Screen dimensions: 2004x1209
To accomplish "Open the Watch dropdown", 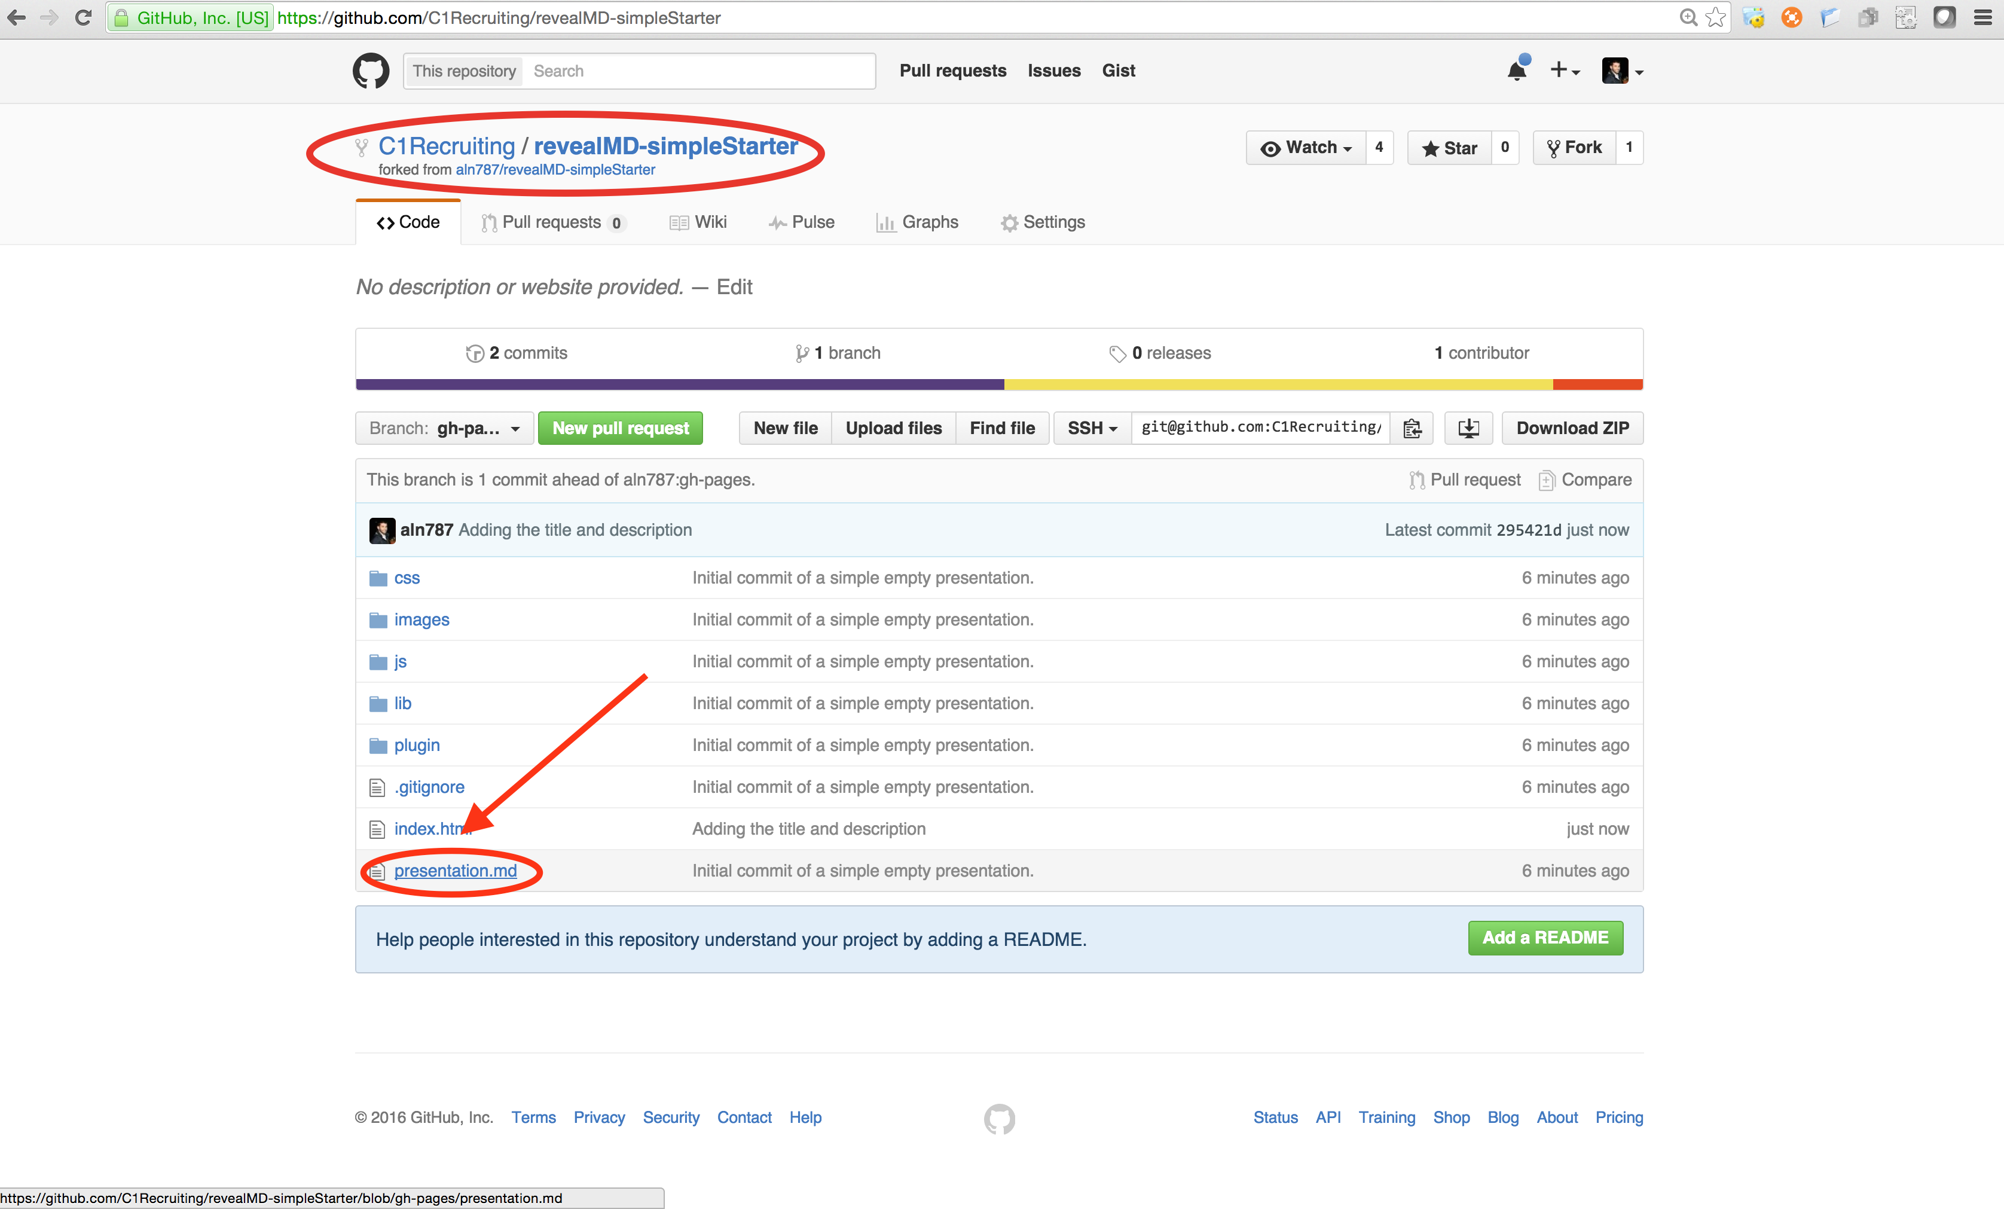I will (x=1306, y=148).
